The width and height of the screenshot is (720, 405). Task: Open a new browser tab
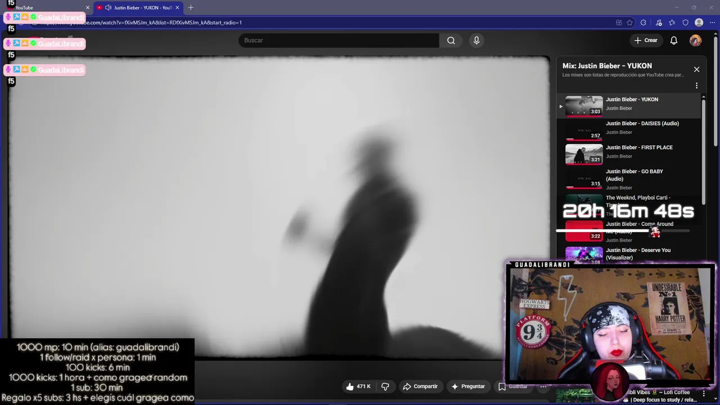point(191,8)
